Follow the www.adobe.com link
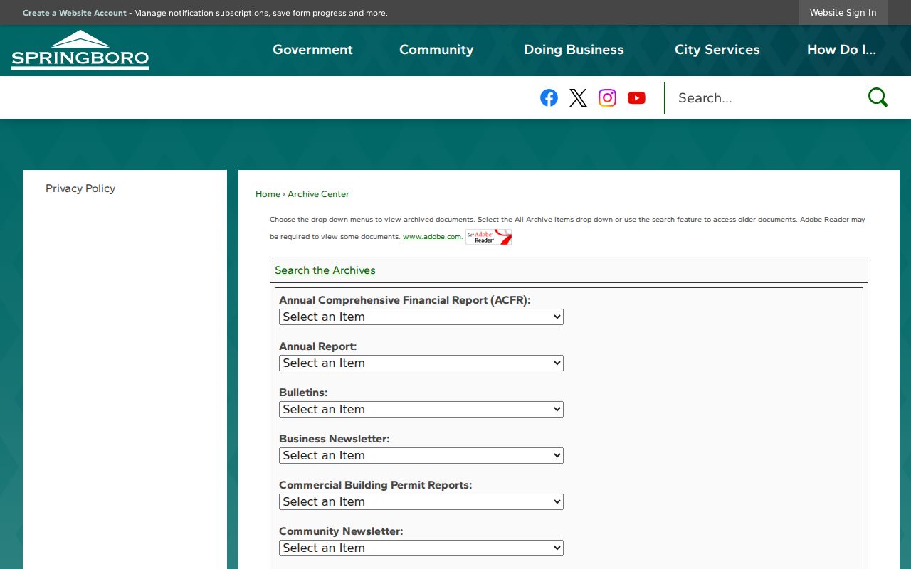This screenshot has height=569, width=911. coord(432,237)
